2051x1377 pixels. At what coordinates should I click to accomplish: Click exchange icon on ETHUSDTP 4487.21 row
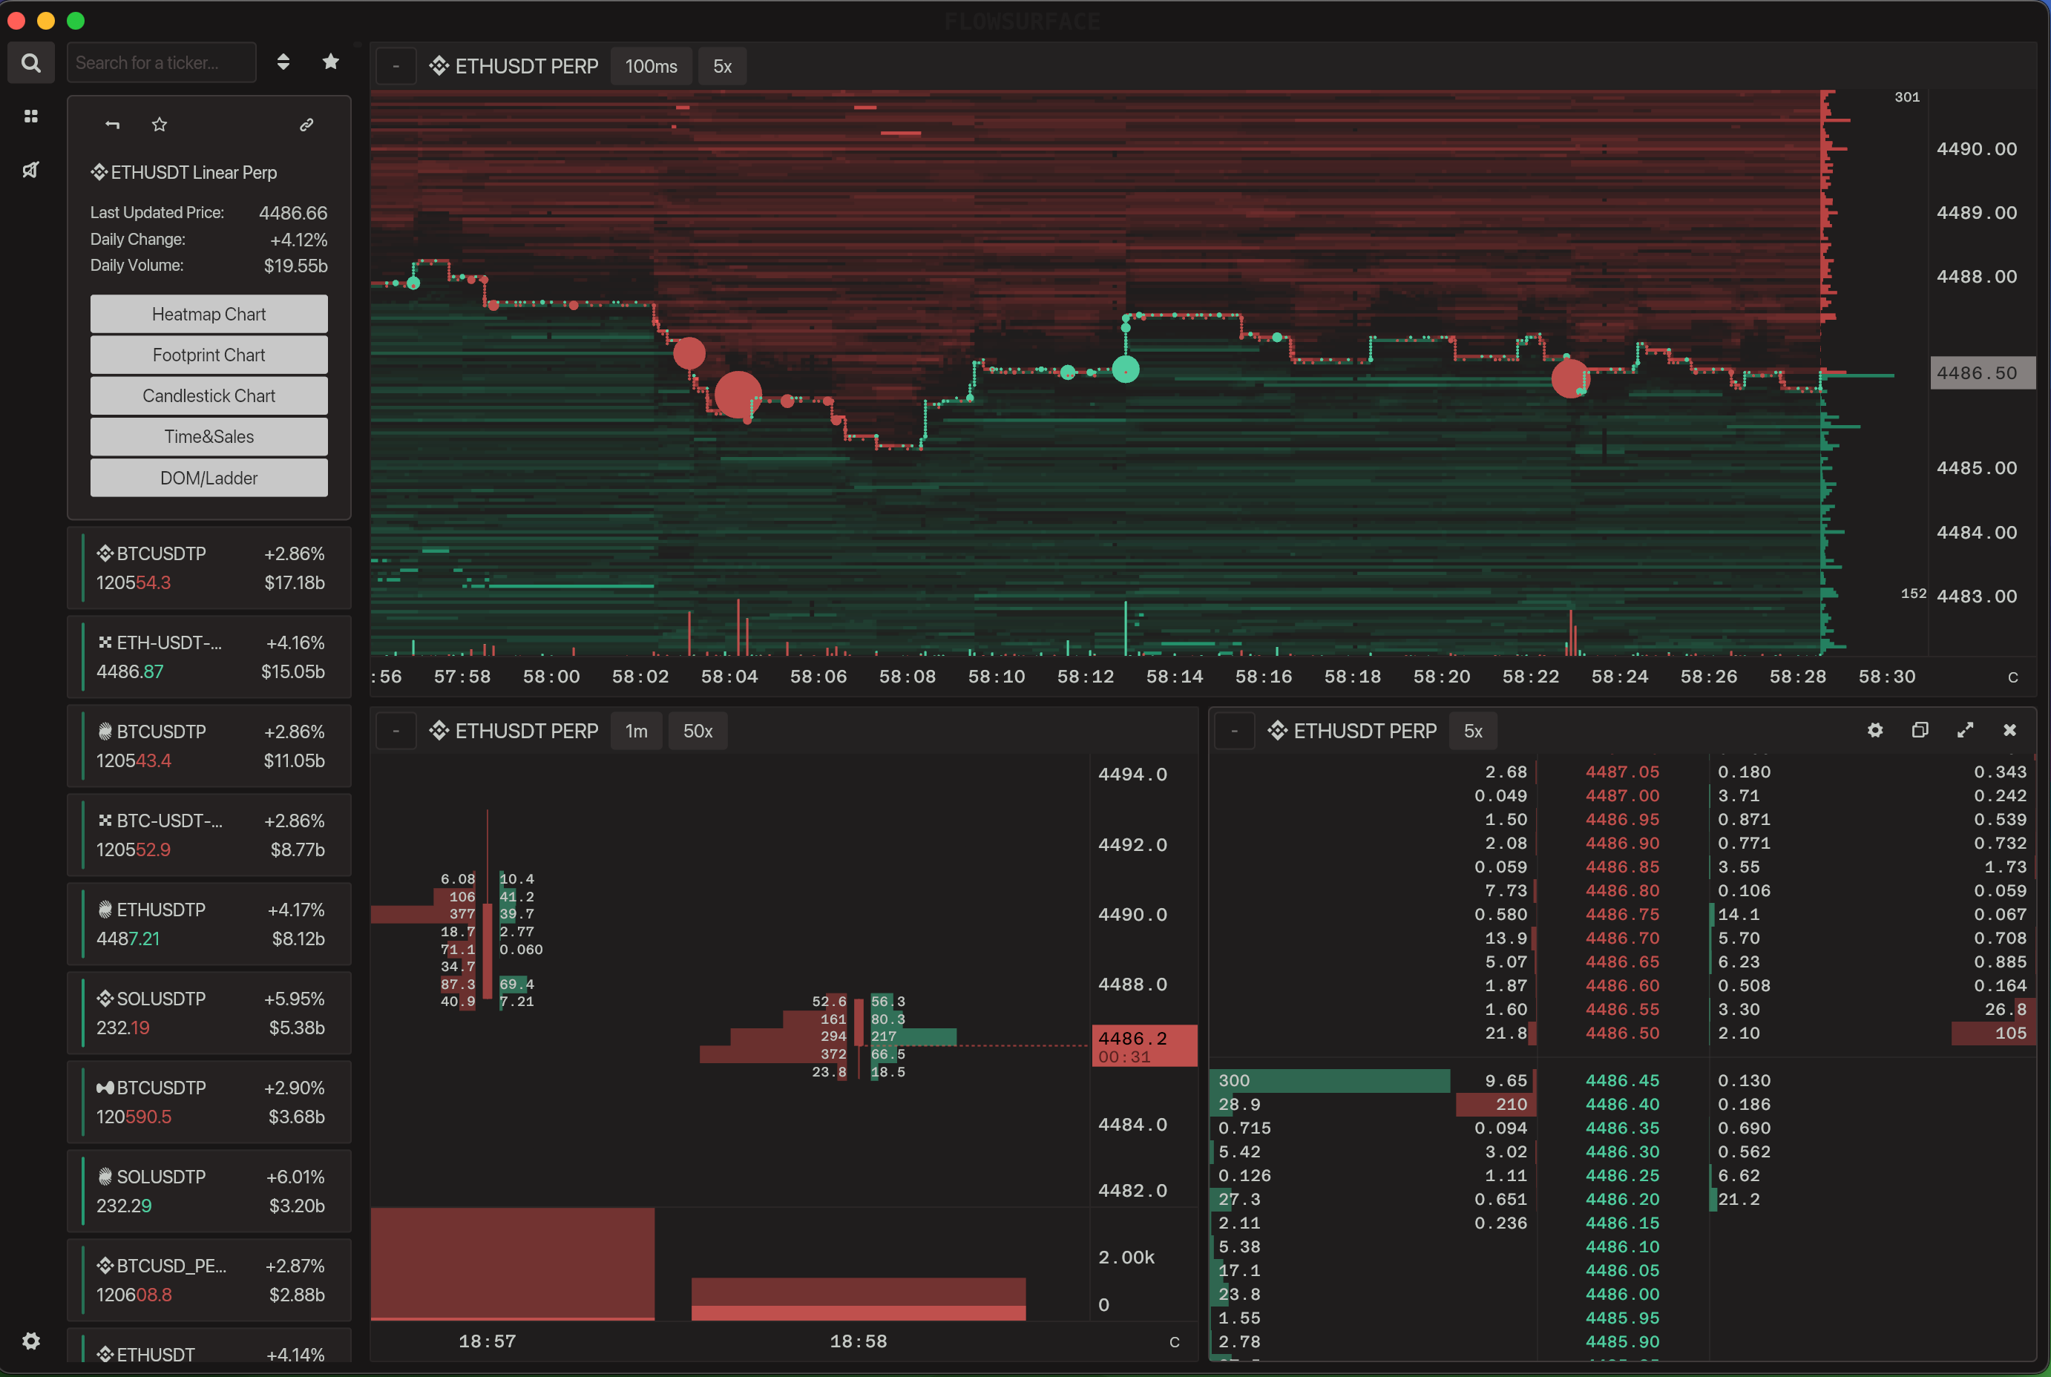(105, 909)
